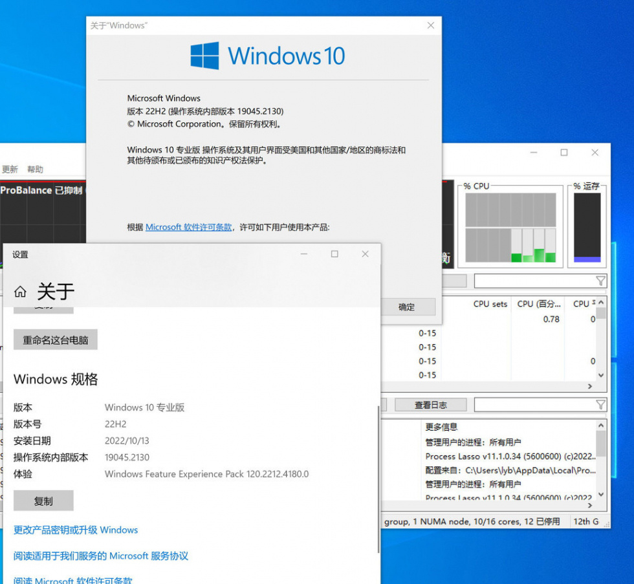Maximize the Process Lasso window
The image size is (634, 584).
pos(564,153)
